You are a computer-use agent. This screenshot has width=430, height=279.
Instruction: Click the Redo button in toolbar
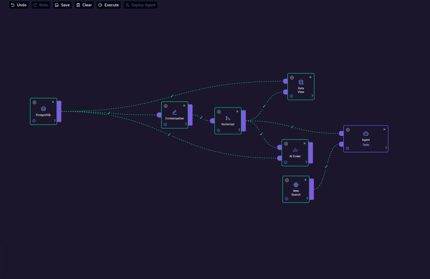(41, 5)
